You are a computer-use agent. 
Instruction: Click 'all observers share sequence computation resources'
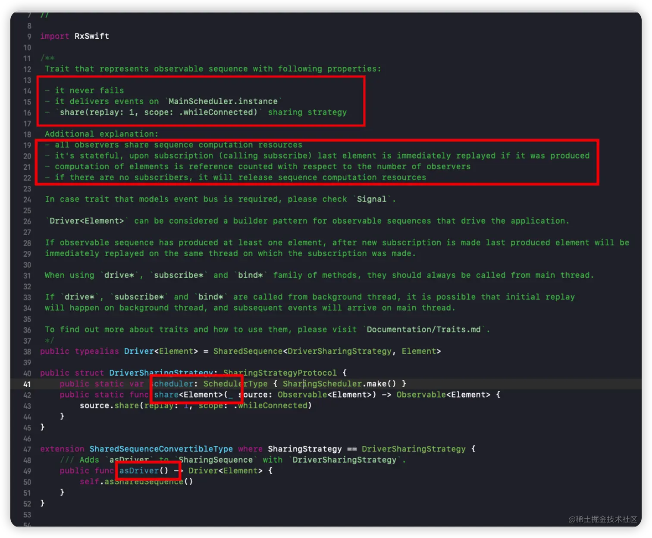pos(179,145)
